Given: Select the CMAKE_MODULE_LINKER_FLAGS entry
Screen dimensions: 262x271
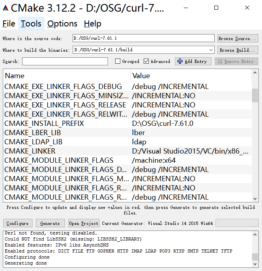Looking at the screenshot, I should coord(59,160).
